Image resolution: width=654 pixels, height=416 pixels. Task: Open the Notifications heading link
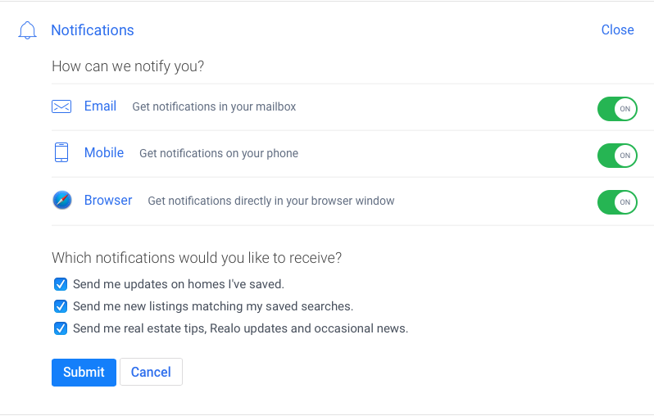click(93, 30)
